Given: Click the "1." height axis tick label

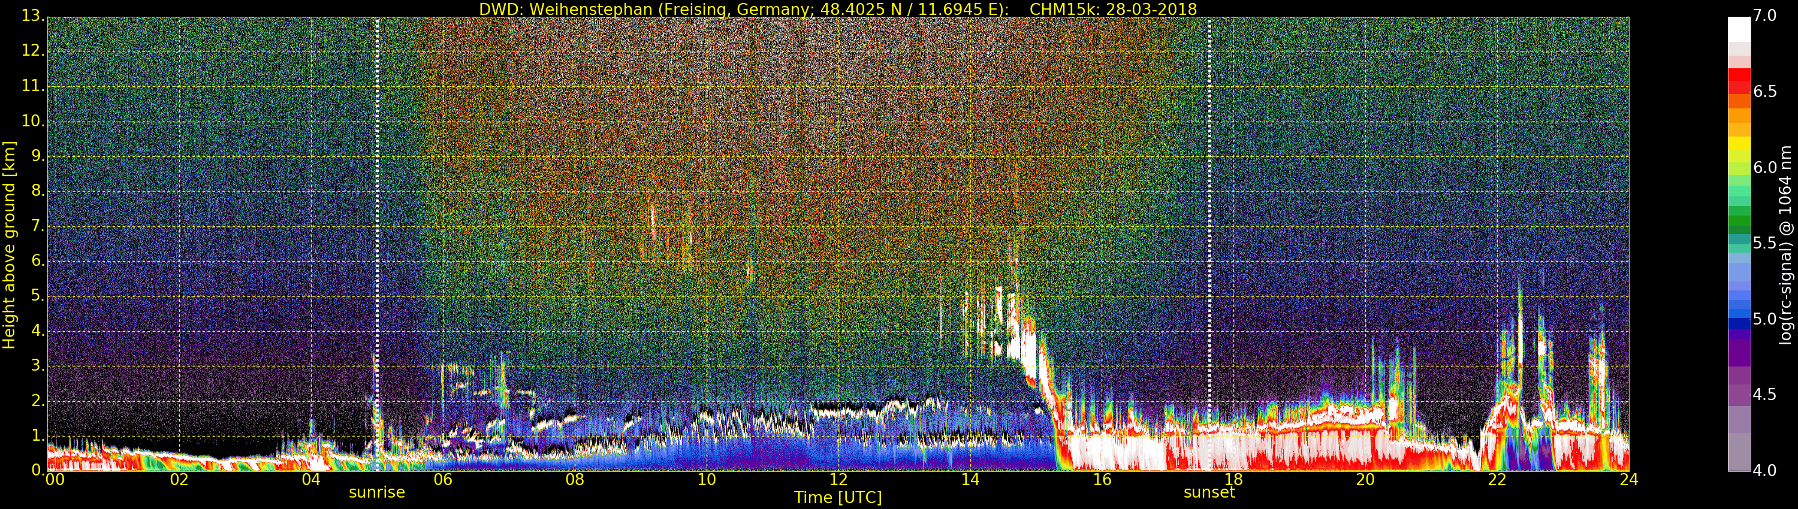Looking at the screenshot, I should pyautogui.click(x=37, y=436).
